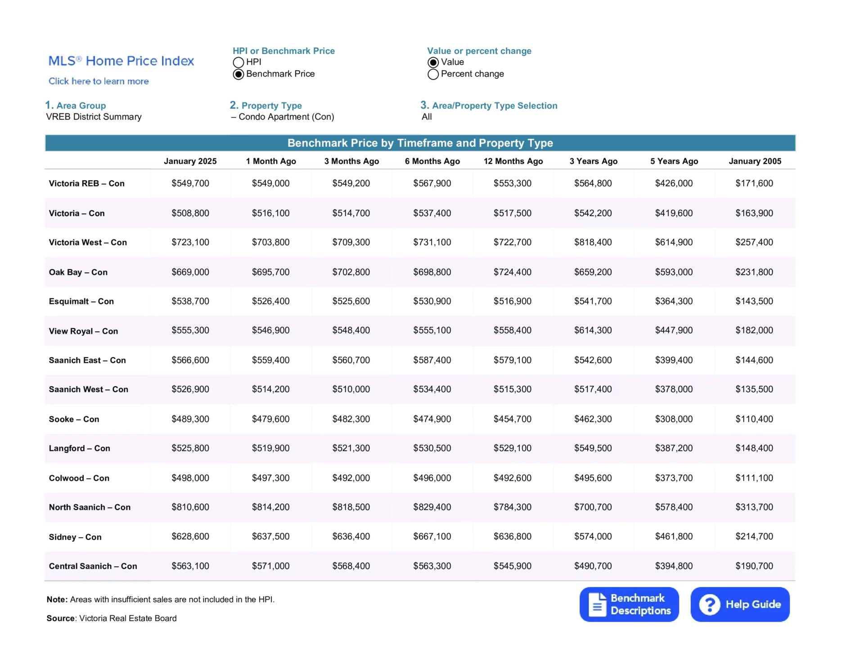This screenshot has height=668, width=864.
Task: Open the Help Guide
Action: click(739, 604)
